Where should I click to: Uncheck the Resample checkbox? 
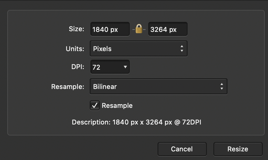[x=95, y=106]
